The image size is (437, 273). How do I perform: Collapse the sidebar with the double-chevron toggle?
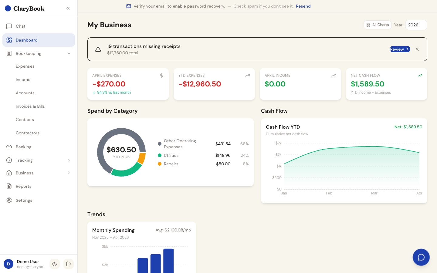[x=68, y=8]
